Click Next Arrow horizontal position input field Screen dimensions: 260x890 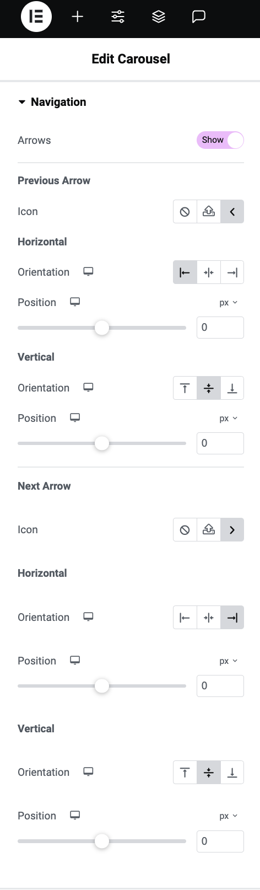(220, 686)
